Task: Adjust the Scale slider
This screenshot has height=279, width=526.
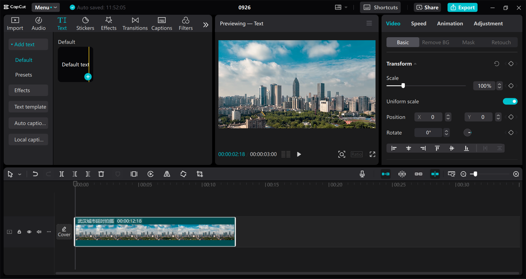Action: click(403, 86)
